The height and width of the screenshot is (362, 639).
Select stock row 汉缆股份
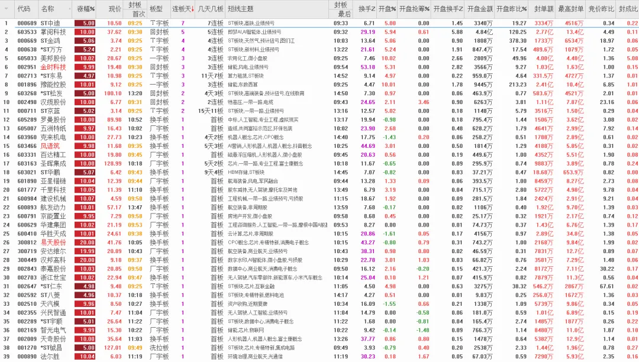point(319,102)
